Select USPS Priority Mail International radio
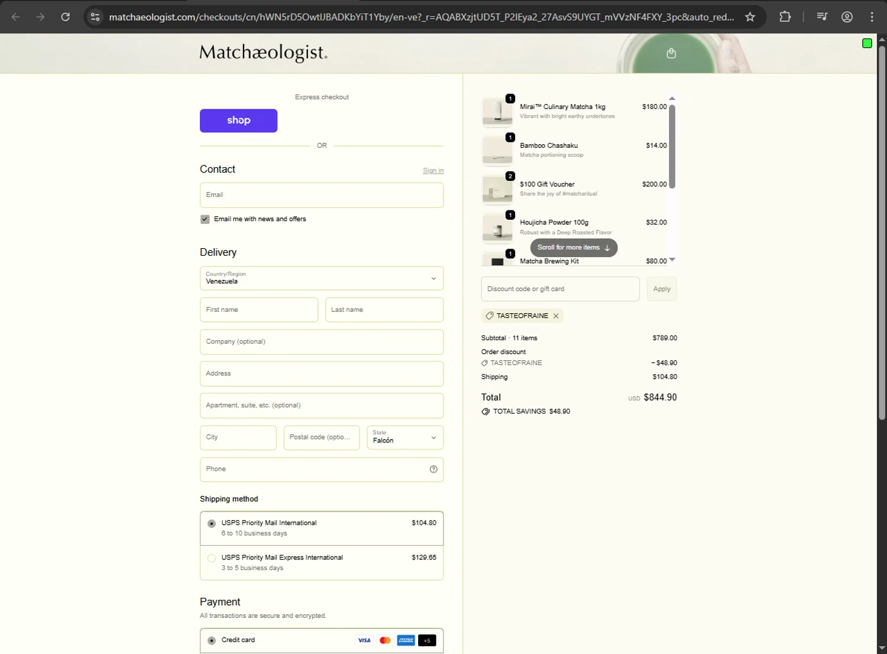 (x=211, y=523)
